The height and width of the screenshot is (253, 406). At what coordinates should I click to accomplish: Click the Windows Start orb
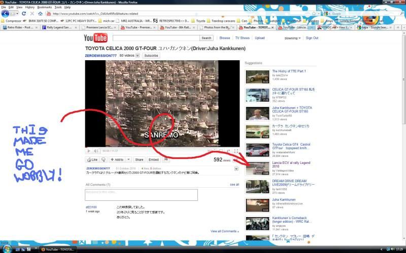tap(6, 249)
